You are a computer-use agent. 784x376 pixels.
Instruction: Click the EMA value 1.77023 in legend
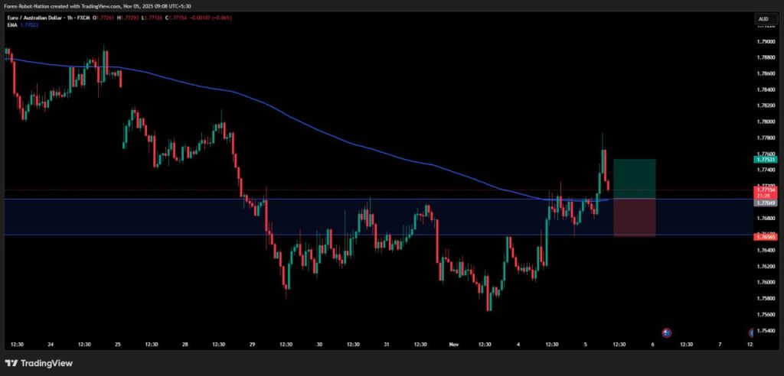point(28,25)
